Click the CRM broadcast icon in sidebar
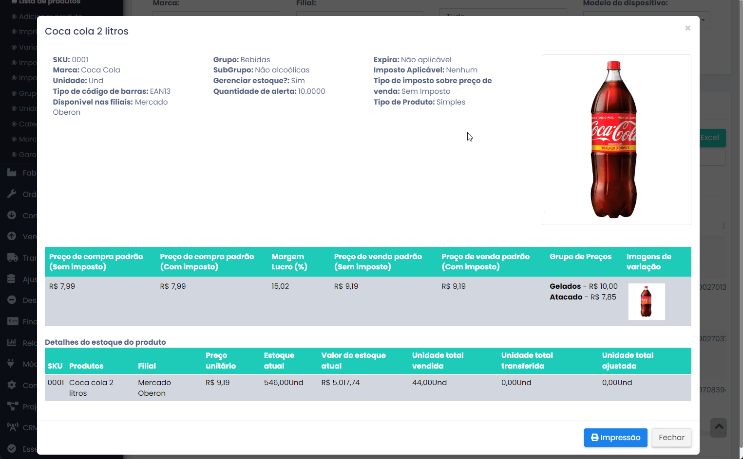743x459 pixels. pyautogui.click(x=13, y=427)
